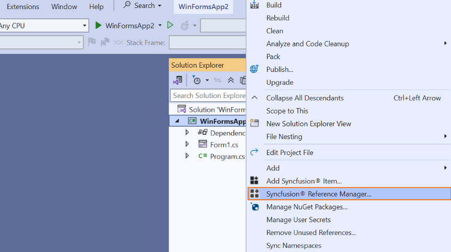Click the flag icon in the debug toolbar

[92, 42]
